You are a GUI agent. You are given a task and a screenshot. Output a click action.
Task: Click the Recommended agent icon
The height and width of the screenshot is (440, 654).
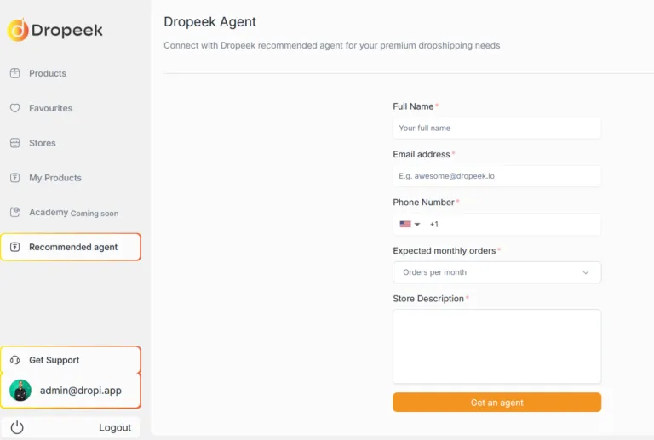[x=14, y=247]
